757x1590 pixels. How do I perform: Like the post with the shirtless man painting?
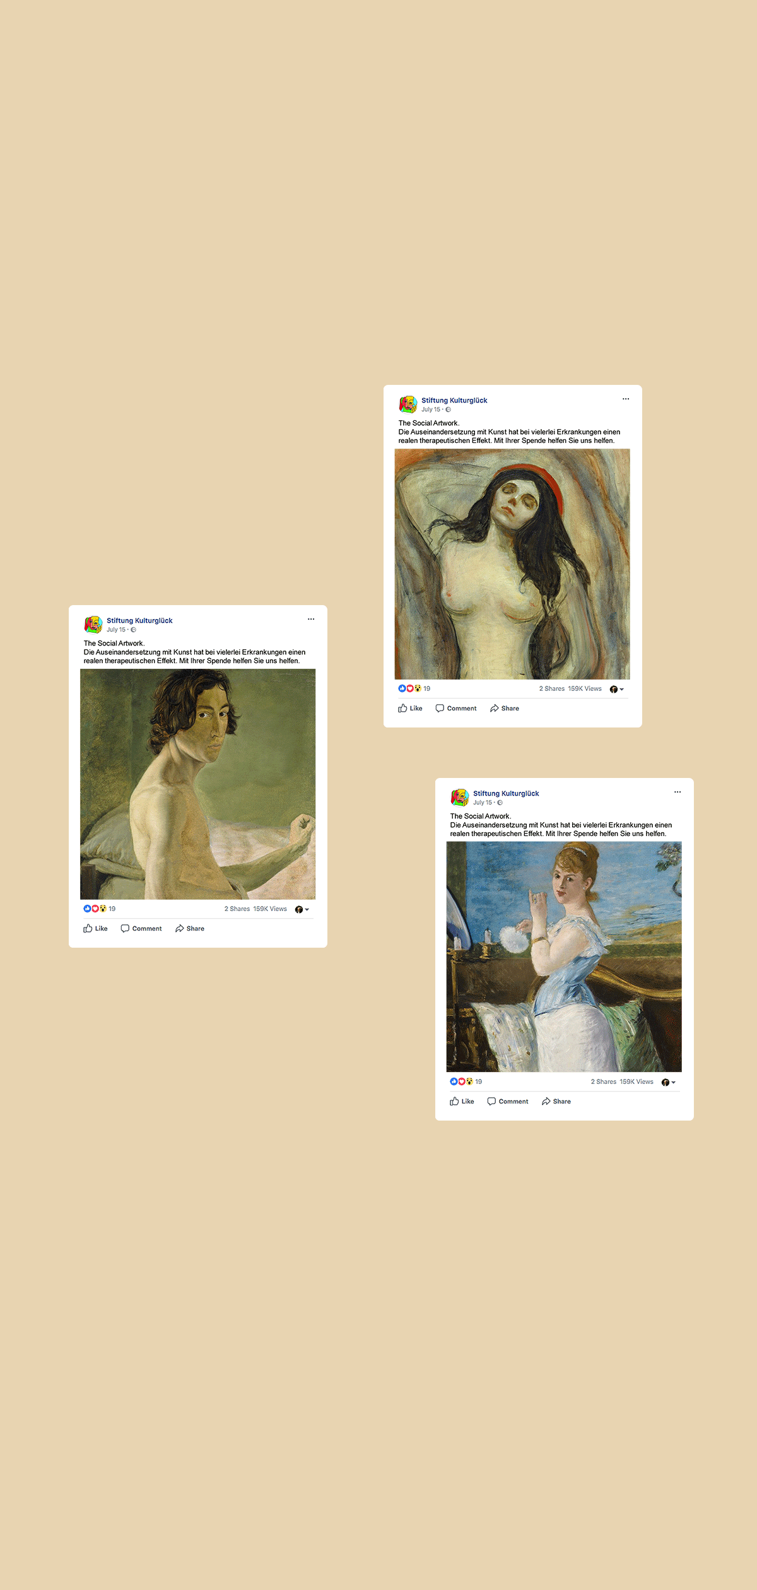95,928
